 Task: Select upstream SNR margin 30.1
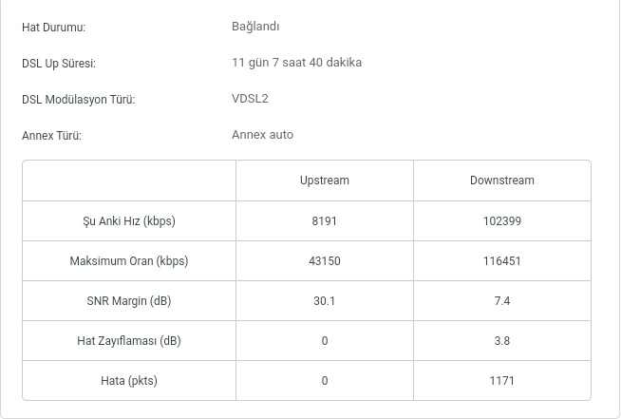pyautogui.click(x=325, y=301)
